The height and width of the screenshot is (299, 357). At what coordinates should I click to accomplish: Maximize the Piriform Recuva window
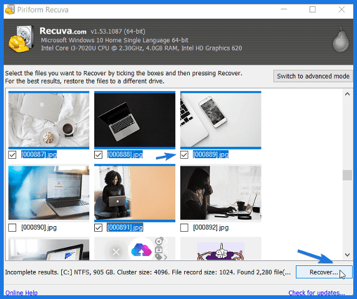click(313, 9)
